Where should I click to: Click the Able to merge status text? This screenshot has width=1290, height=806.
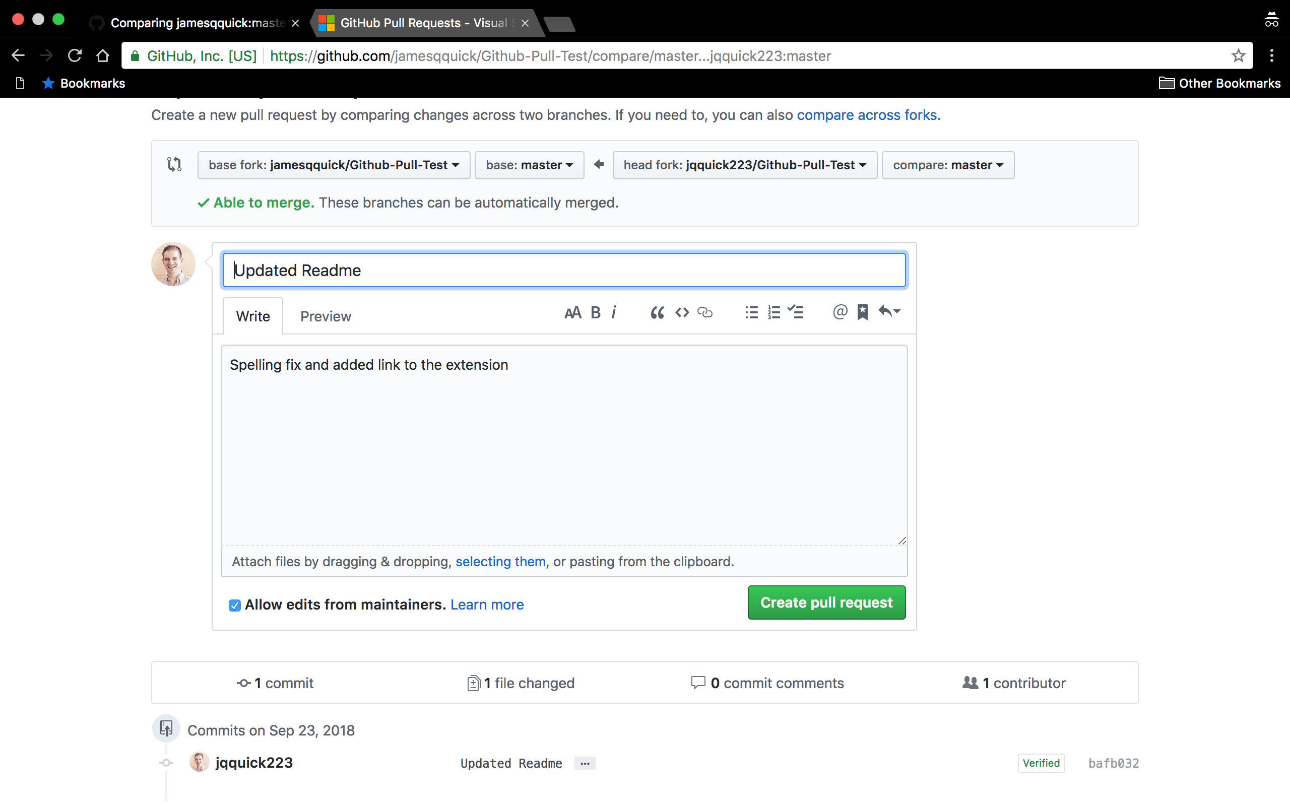(x=264, y=203)
